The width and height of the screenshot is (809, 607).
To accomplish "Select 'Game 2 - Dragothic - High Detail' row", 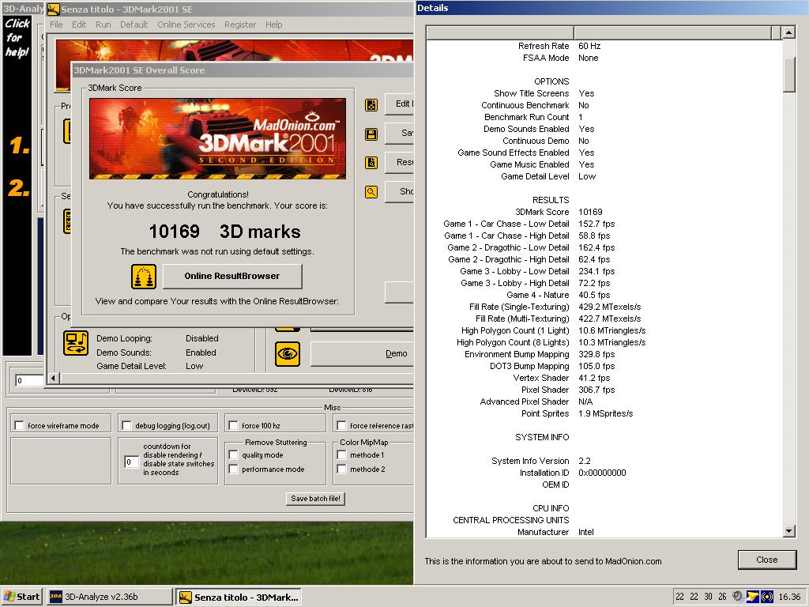I will click(604, 259).
